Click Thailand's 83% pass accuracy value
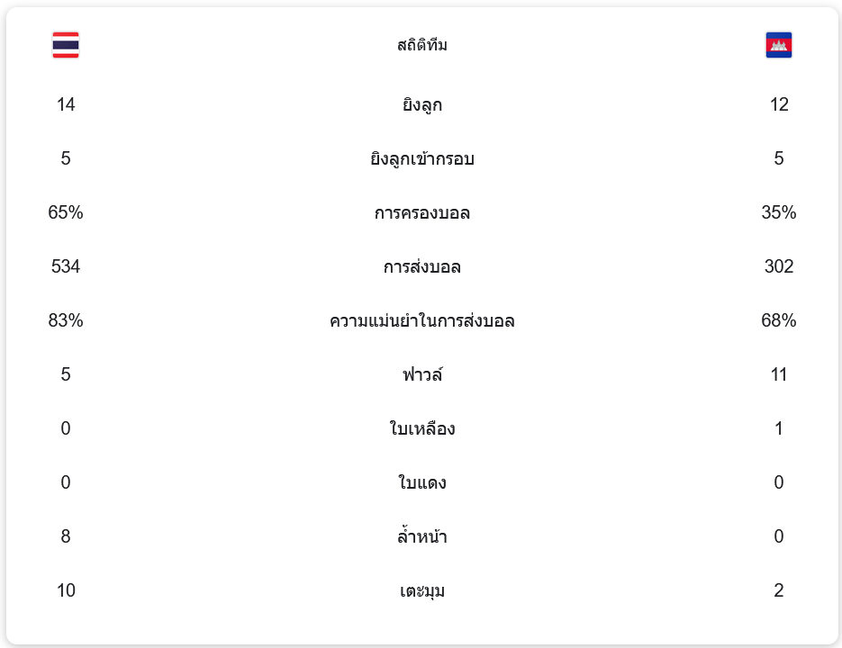Viewport: 842px width, 648px height. (x=66, y=321)
